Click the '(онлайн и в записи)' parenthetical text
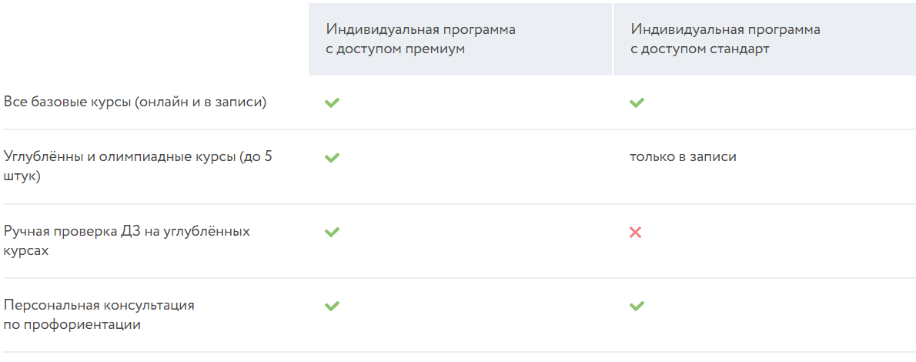 [200, 102]
